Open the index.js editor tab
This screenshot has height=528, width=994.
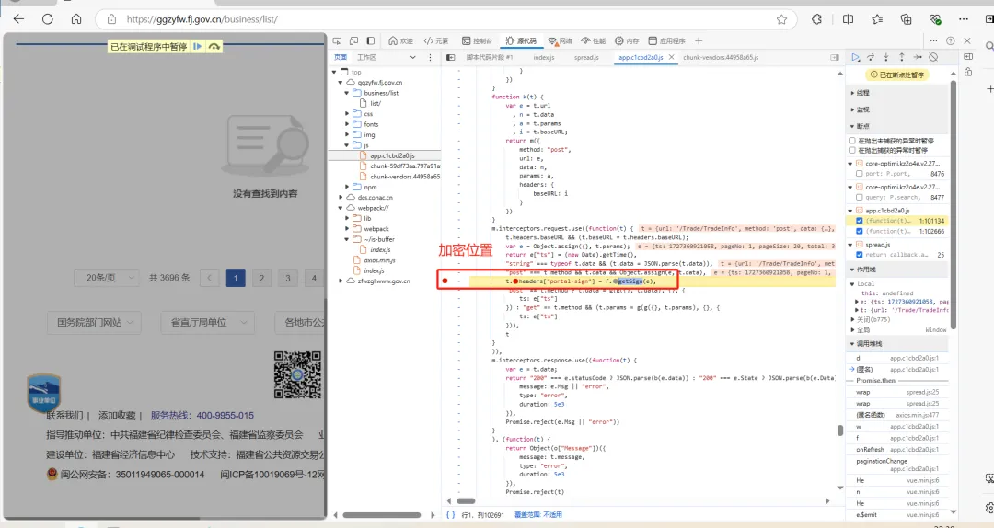(x=544, y=57)
